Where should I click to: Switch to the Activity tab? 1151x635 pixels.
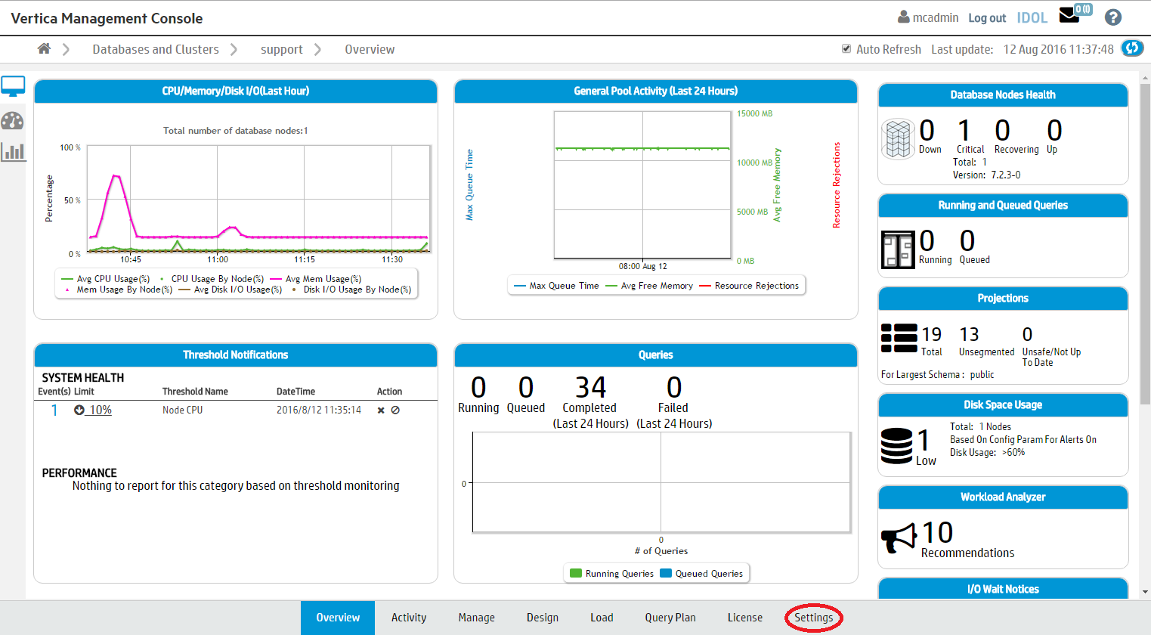[x=409, y=618]
